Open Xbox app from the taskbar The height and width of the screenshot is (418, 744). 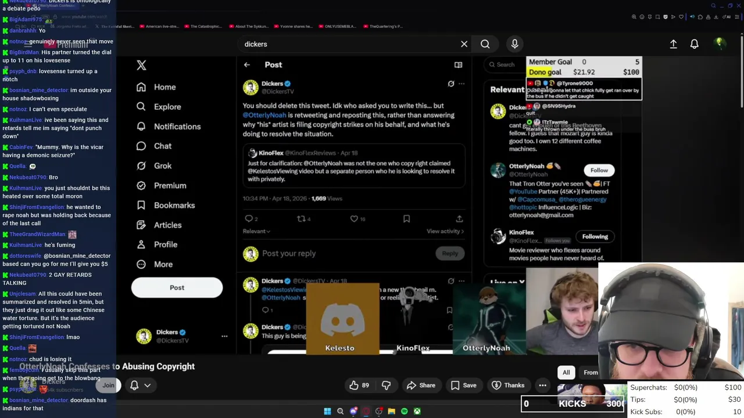(x=417, y=411)
